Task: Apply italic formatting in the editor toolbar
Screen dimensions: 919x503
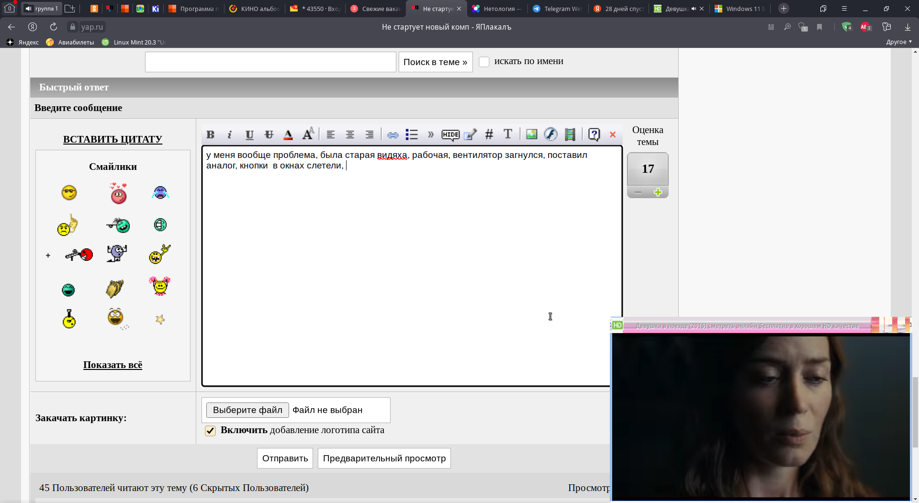Action: point(230,134)
